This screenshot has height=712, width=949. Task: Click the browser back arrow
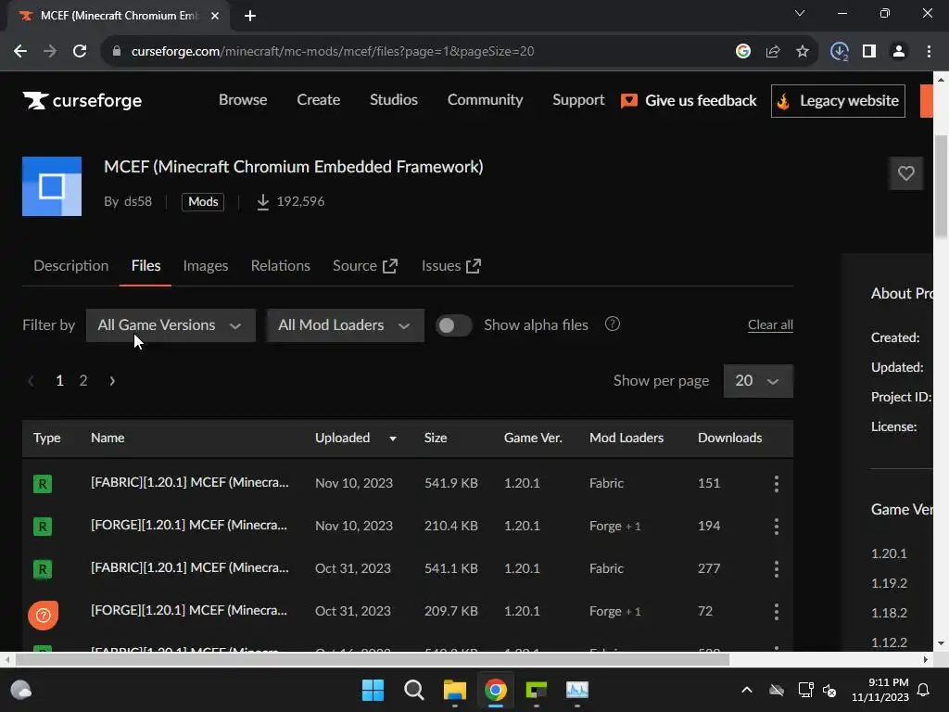pyautogui.click(x=20, y=51)
